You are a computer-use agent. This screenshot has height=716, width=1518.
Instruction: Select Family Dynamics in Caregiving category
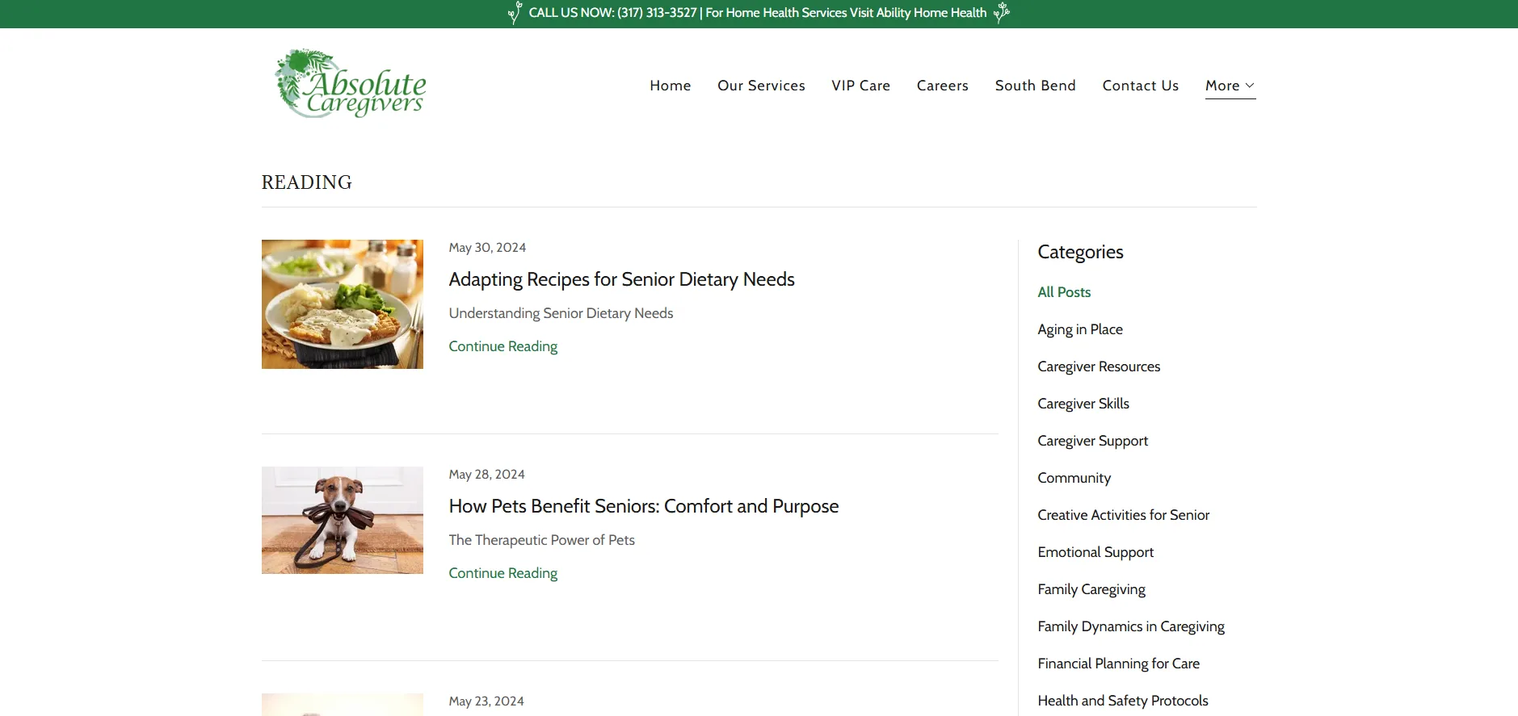tap(1131, 626)
